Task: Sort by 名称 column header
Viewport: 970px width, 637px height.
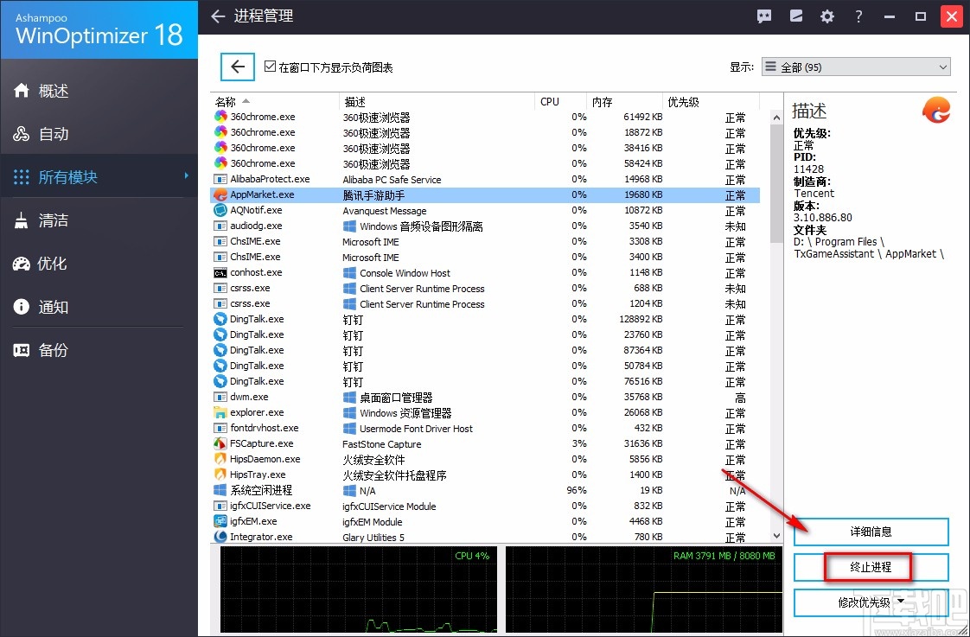Action: (274, 101)
